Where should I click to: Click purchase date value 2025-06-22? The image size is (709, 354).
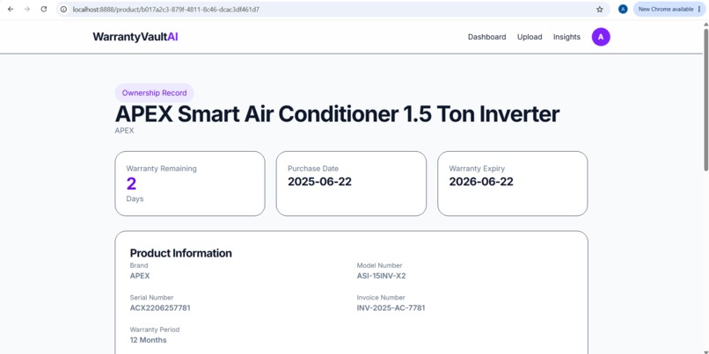tap(319, 182)
